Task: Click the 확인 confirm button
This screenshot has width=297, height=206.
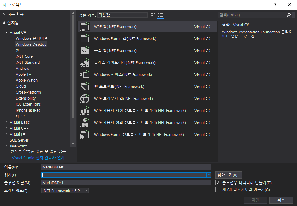Action: pyautogui.click(x=255, y=200)
